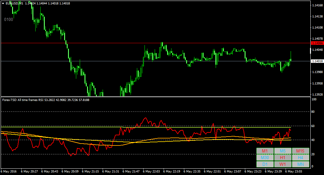Click the 1.14168 price scale value
324x175 pixels.
[318, 5]
